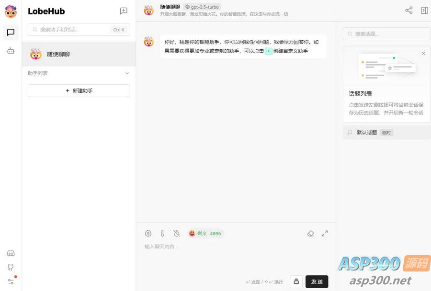Click the 发送 send button
This screenshot has height=291, width=431.
click(x=317, y=281)
